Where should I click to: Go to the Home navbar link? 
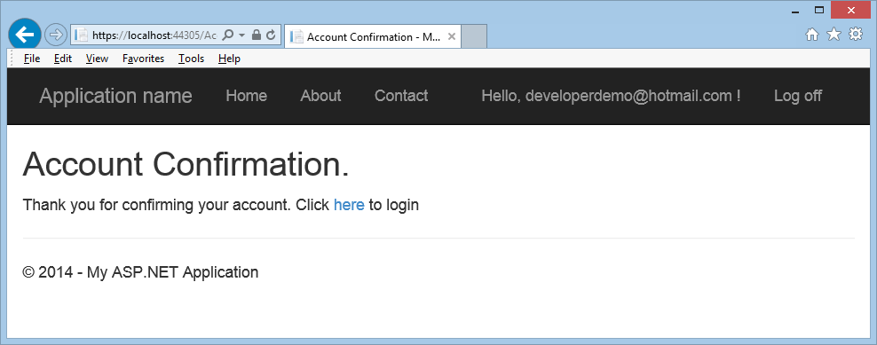pos(246,96)
